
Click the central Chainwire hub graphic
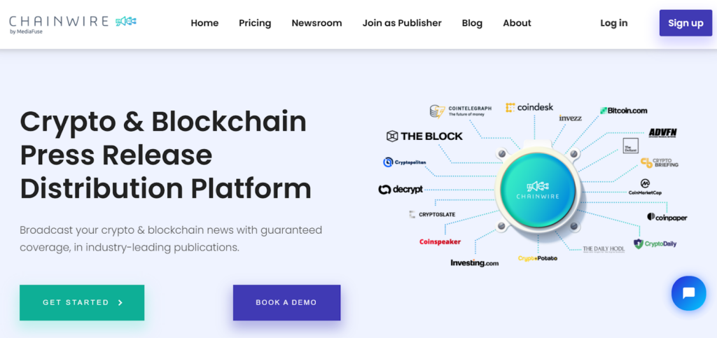pyautogui.click(x=538, y=189)
